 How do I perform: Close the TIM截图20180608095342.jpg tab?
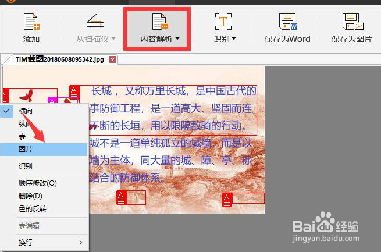point(112,59)
